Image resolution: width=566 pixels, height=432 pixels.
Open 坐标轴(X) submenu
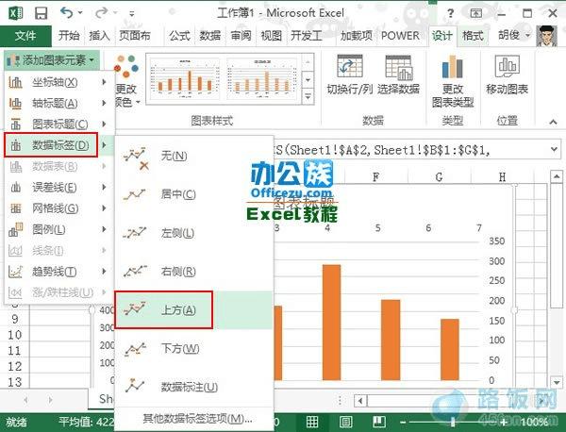pos(59,82)
